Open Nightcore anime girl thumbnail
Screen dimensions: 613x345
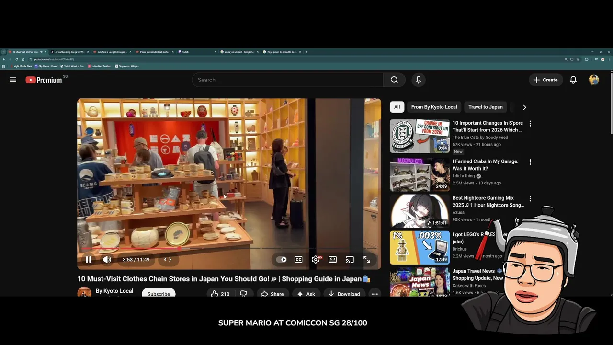tap(420, 211)
